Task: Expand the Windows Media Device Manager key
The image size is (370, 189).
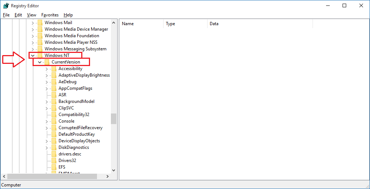Action: point(33,30)
